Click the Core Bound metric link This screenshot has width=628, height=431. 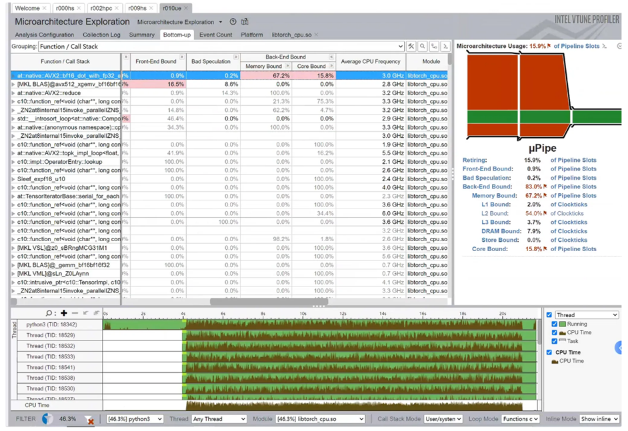490,249
